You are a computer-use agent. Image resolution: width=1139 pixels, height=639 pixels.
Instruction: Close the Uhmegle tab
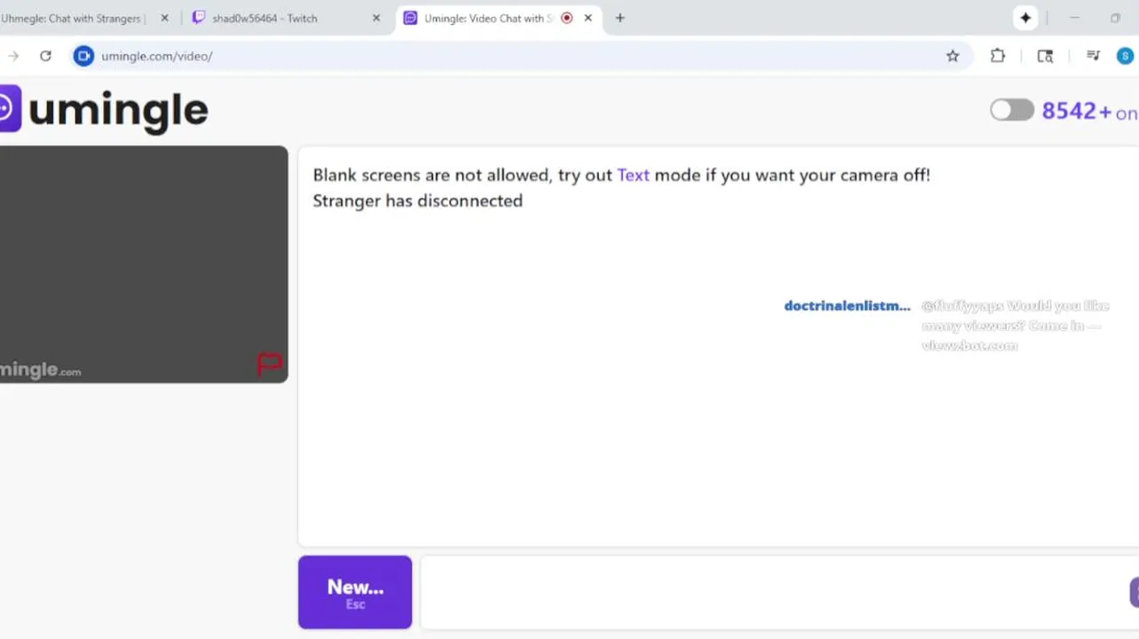pos(164,18)
